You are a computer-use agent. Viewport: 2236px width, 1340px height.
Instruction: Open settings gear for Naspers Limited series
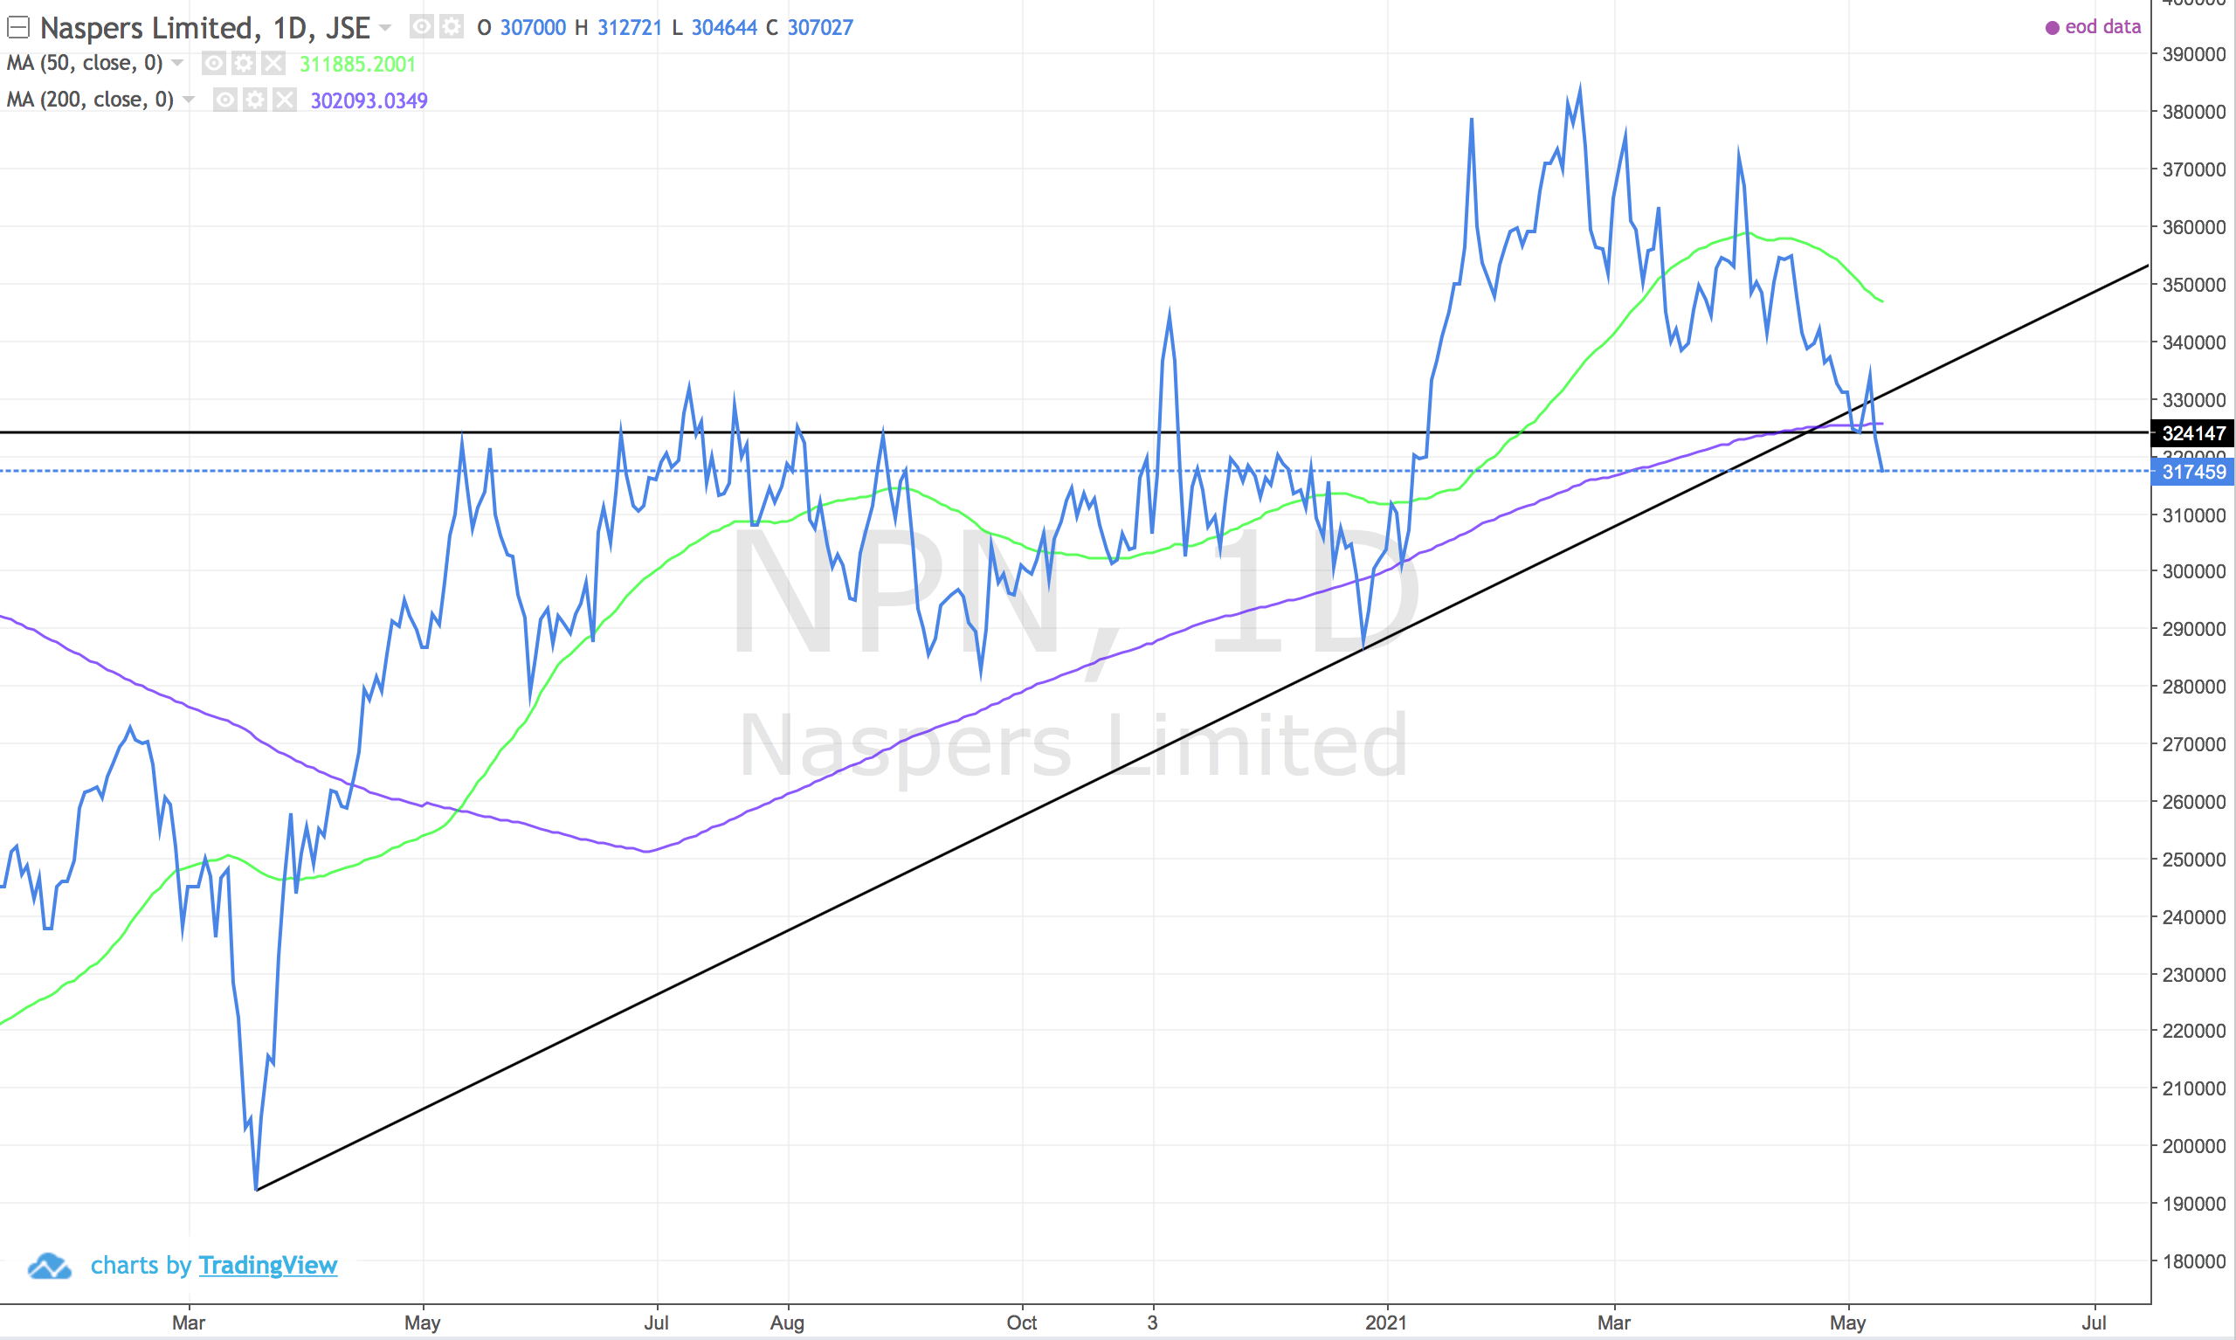click(x=452, y=27)
